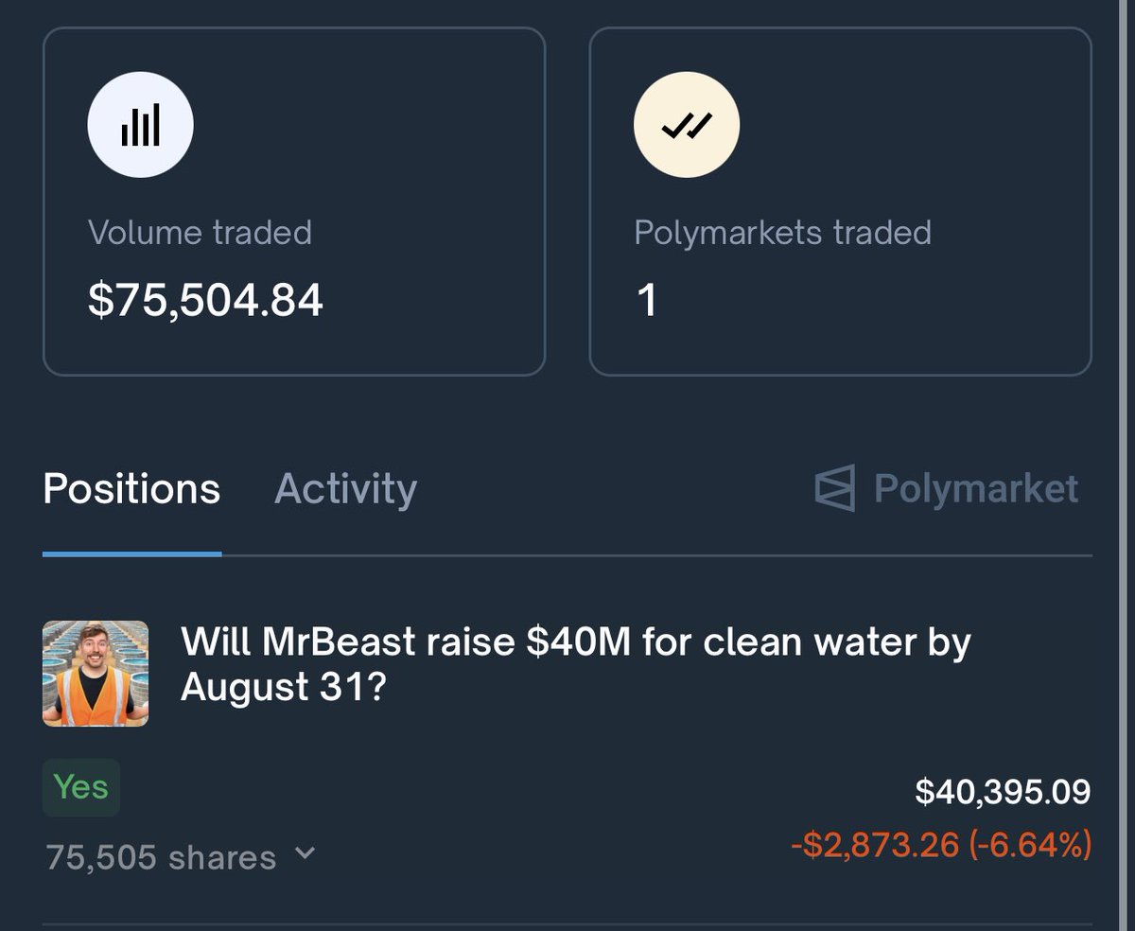1135x931 pixels.
Task: Click the bar chart volume icon
Action: (x=140, y=126)
